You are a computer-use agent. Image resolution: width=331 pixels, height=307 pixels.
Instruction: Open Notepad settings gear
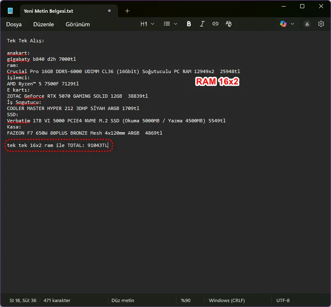(321, 24)
